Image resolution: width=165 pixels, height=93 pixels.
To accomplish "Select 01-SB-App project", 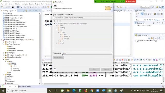I will coord(9,13).
